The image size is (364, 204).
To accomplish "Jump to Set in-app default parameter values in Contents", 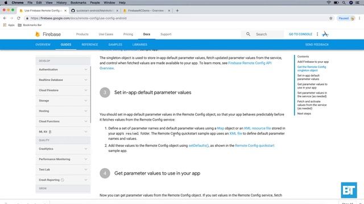I will pos(308,77).
